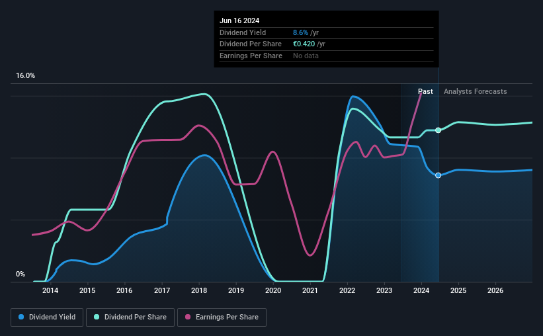This screenshot has height=336, width=543.
Task: Click the blue Dividend Yield legend dot
Action: click(21, 317)
